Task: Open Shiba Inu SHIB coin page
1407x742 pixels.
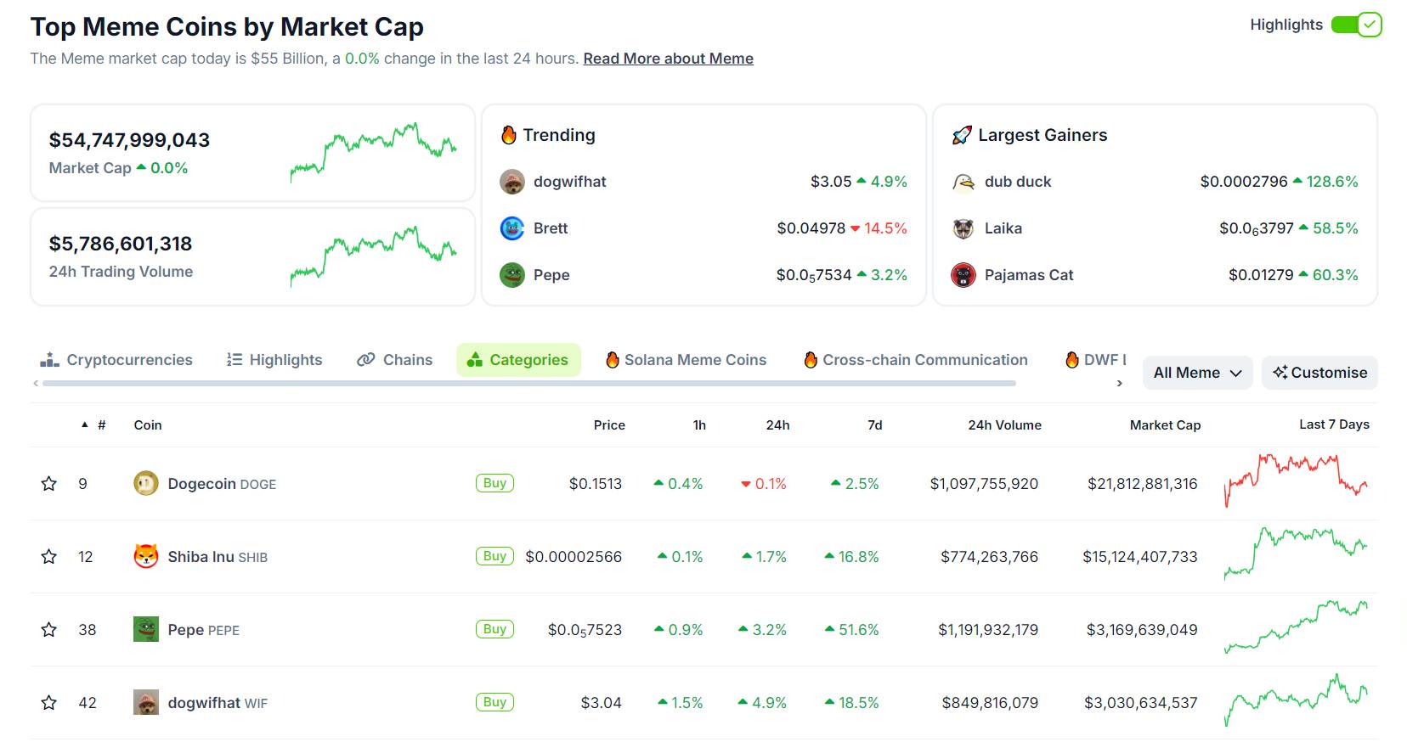Action: pyautogui.click(x=218, y=557)
